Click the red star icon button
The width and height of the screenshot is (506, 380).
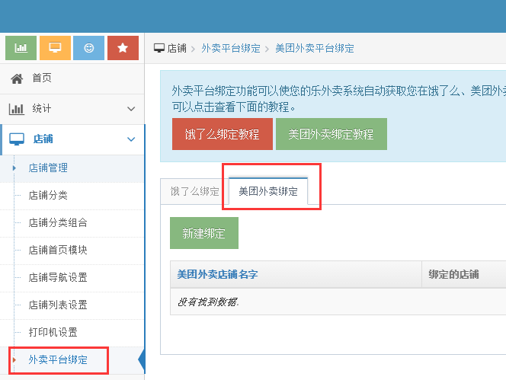pyautogui.click(x=123, y=48)
